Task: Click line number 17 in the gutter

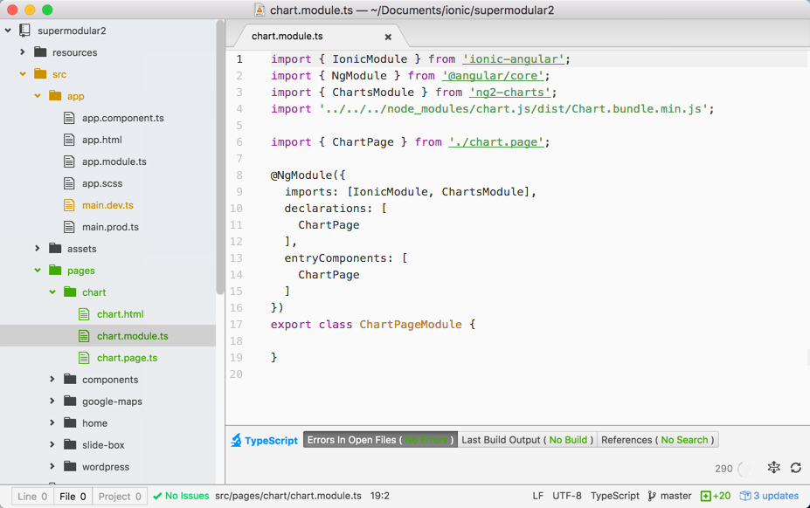Action: [x=236, y=325]
